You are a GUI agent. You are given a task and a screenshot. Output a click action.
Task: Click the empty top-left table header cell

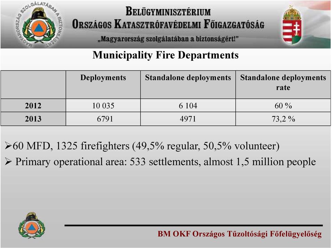coord(33,85)
